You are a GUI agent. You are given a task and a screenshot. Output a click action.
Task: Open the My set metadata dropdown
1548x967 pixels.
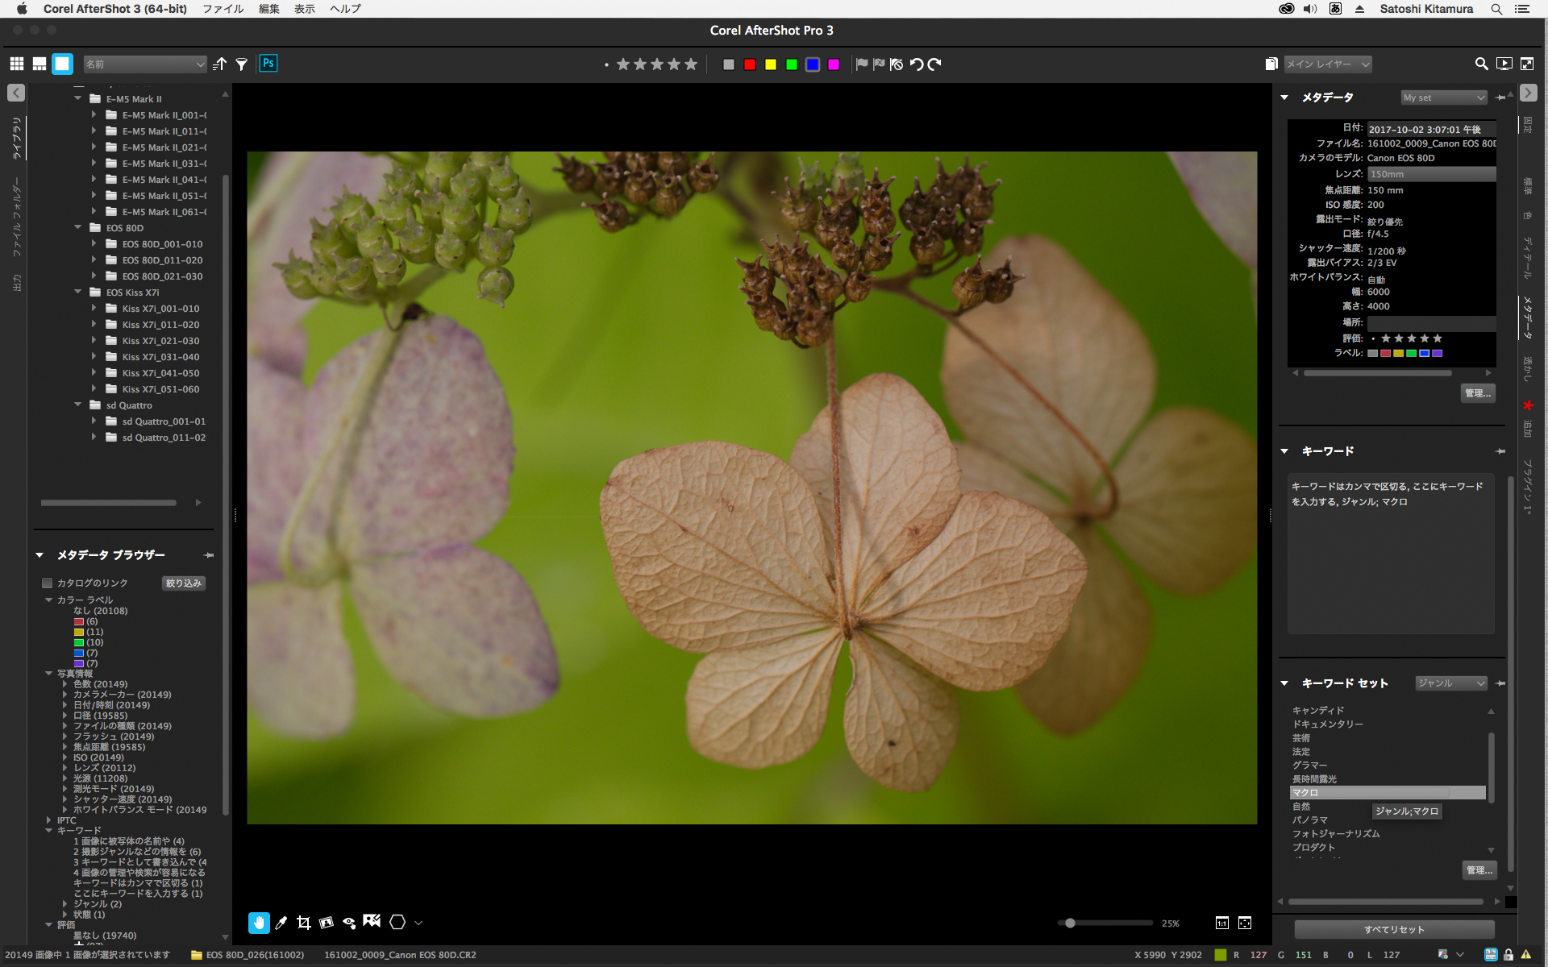[x=1443, y=98]
